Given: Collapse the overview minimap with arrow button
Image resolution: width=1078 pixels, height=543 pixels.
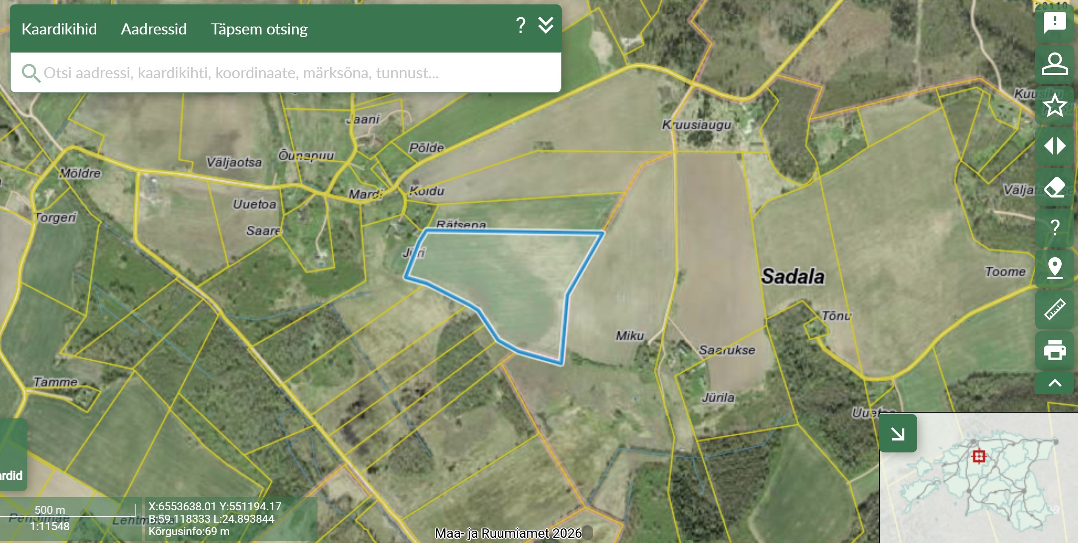Looking at the screenshot, I should pos(898,433).
